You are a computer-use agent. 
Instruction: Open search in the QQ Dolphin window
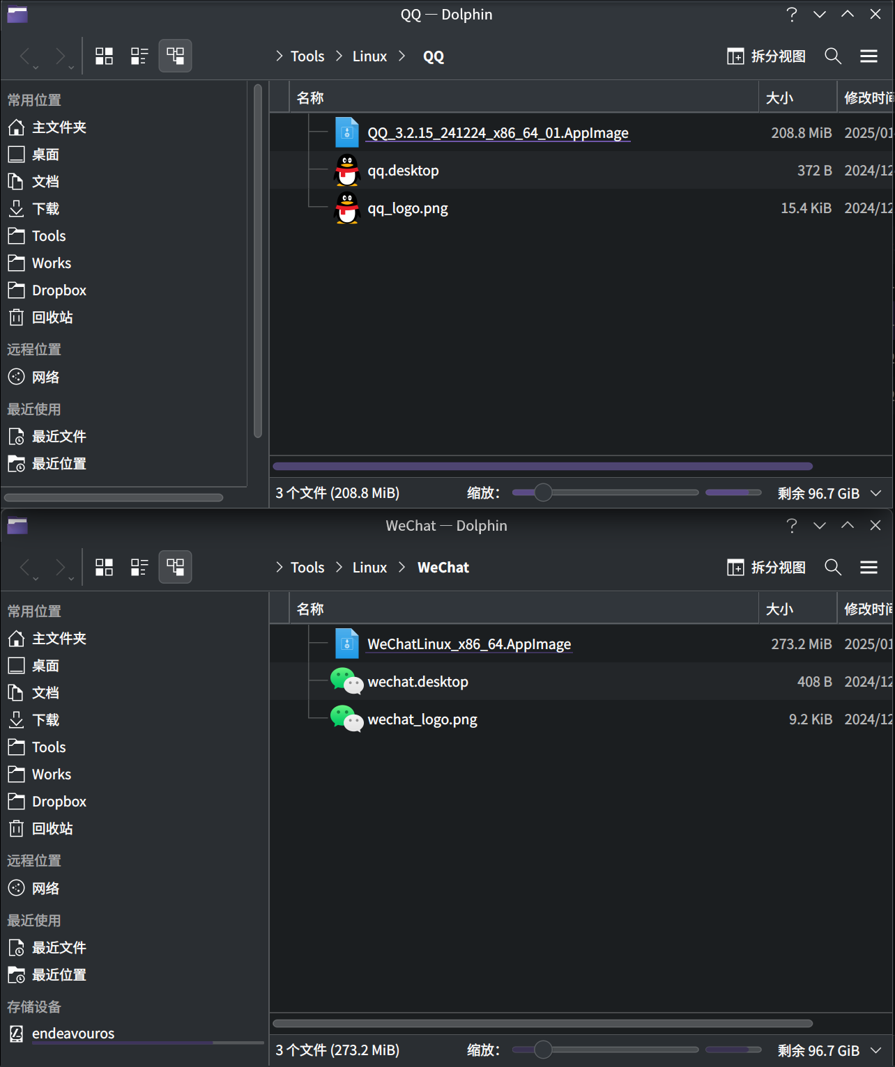point(833,56)
